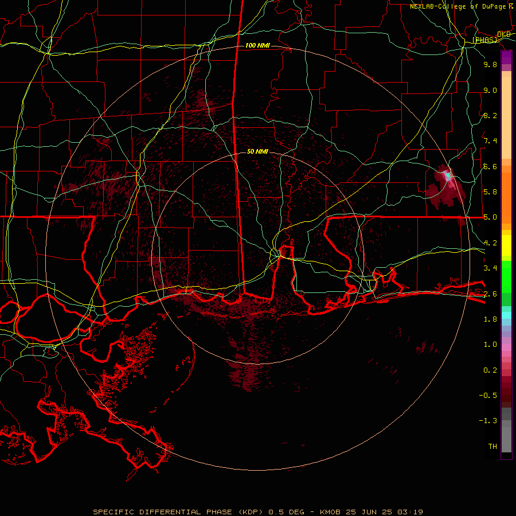Image resolution: width=516 pixels, height=516 pixels.
Task: Pick the yellow band on the color scale
Action: click(506, 245)
